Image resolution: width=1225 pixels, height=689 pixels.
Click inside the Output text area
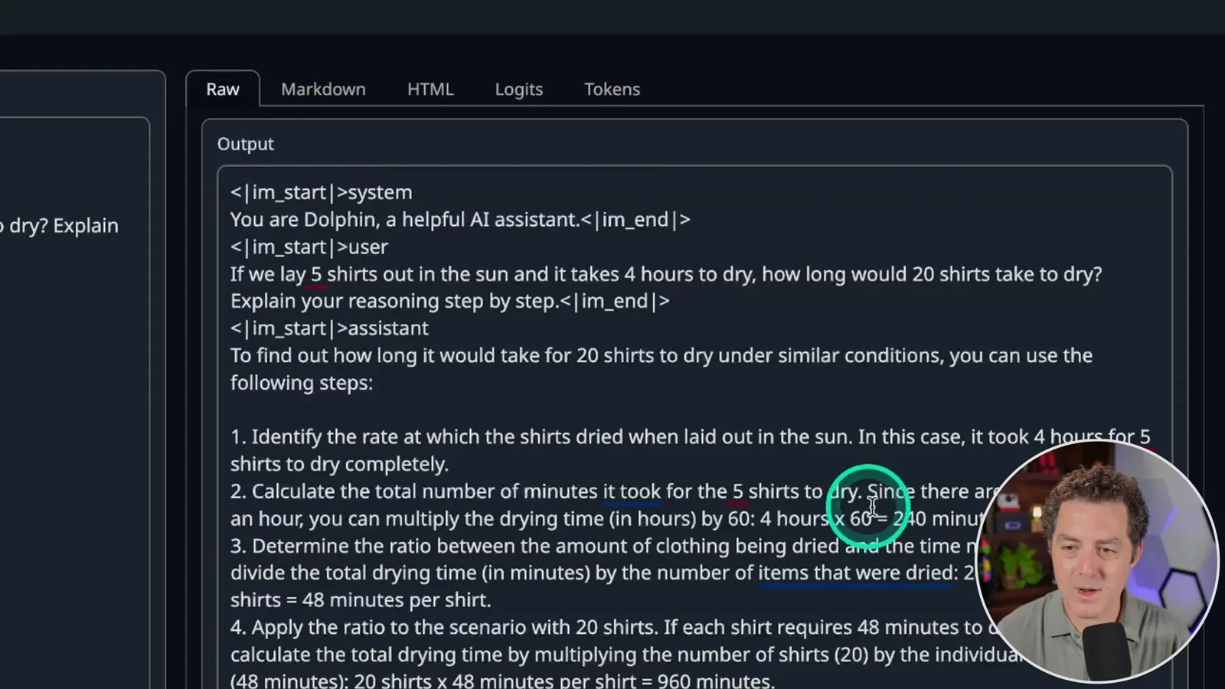click(694, 427)
